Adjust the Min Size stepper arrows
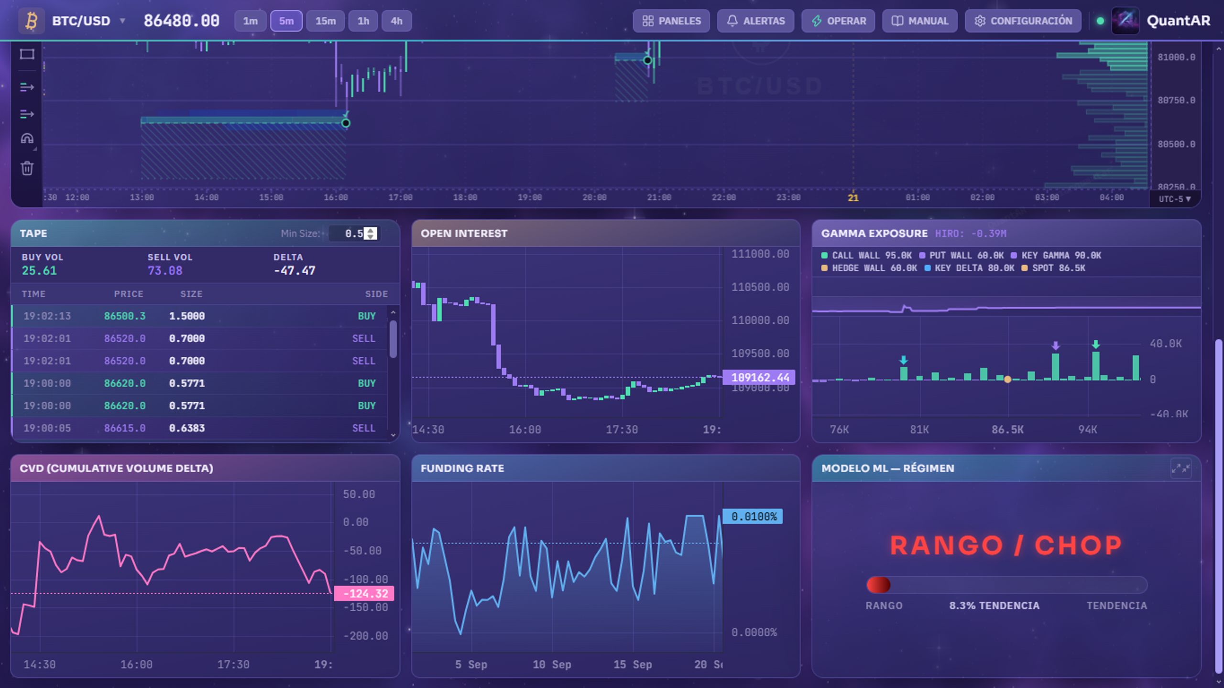Image resolution: width=1224 pixels, height=688 pixels. pyautogui.click(x=370, y=233)
